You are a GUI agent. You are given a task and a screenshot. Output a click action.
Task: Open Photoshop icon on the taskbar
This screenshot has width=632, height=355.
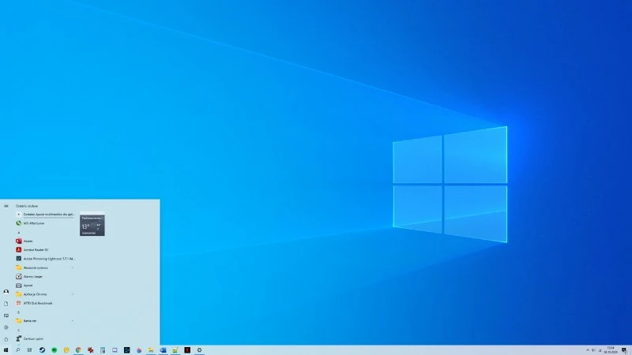coord(126,350)
